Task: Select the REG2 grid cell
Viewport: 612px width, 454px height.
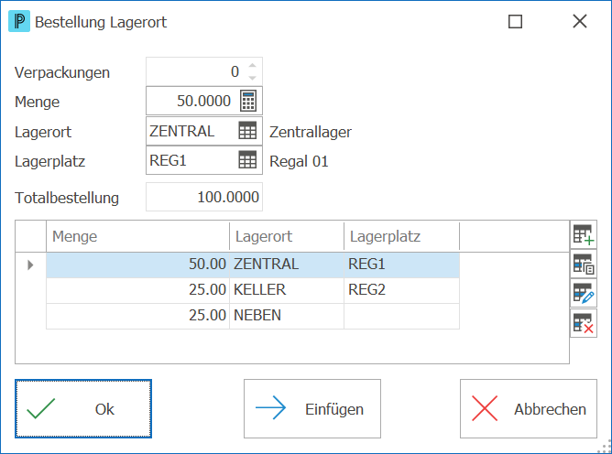Action: coord(402,290)
